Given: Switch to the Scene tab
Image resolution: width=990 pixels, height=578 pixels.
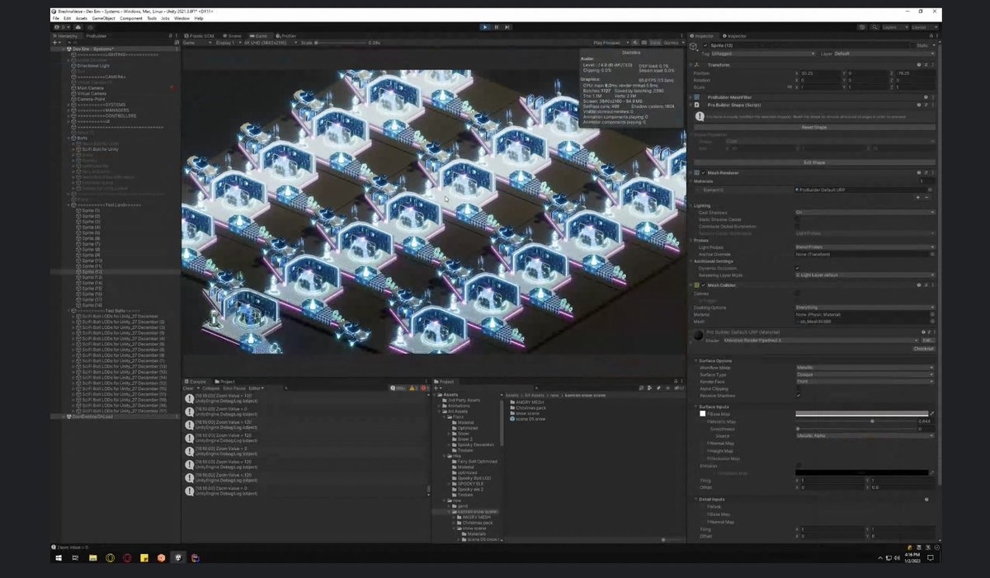Looking at the screenshot, I should pos(233,36).
